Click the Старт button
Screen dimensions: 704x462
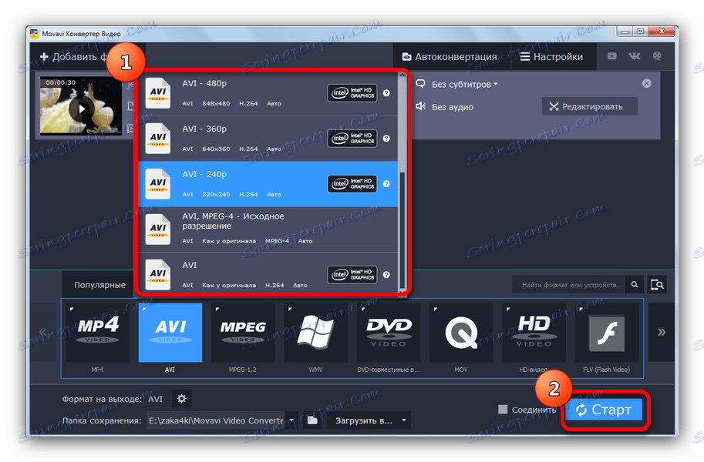[604, 410]
